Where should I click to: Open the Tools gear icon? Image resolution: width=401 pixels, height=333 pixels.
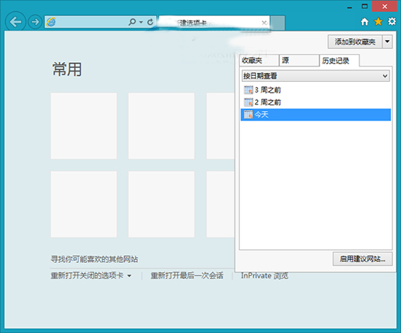pos(392,21)
